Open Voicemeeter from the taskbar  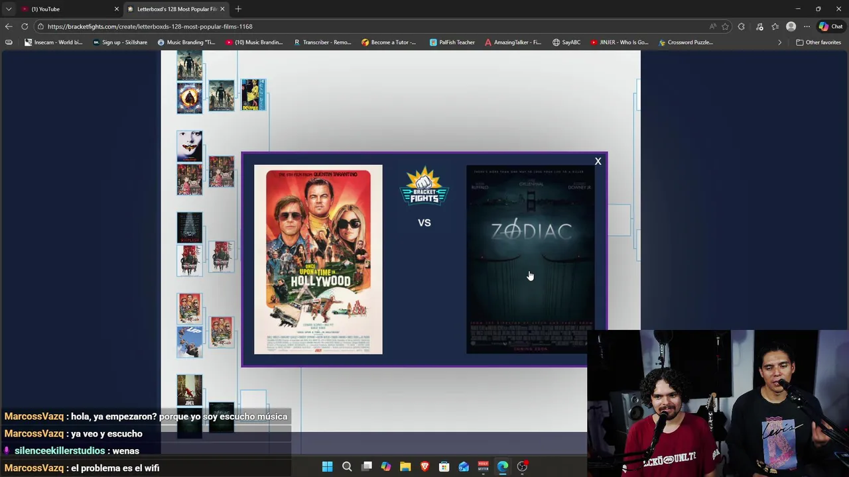click(484, 467)
